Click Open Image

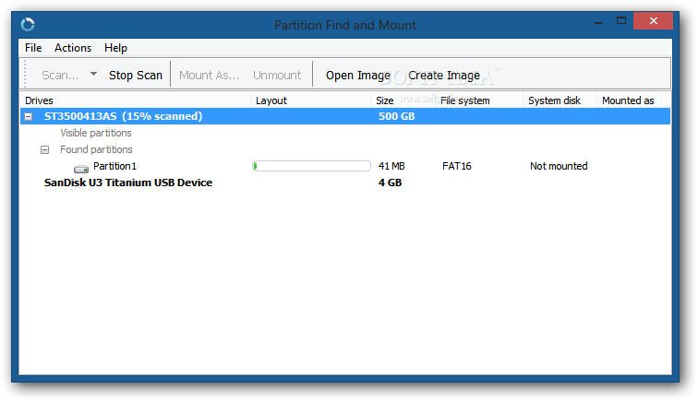tap(358, 76)
